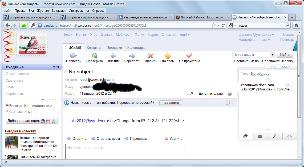Screen dimensions: 304x167
Task: Mark letter as unread with checkmark icon
Action: 189,56
